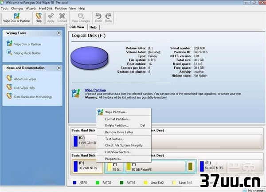Click the purple logical disk graphic

click(90, 58)
